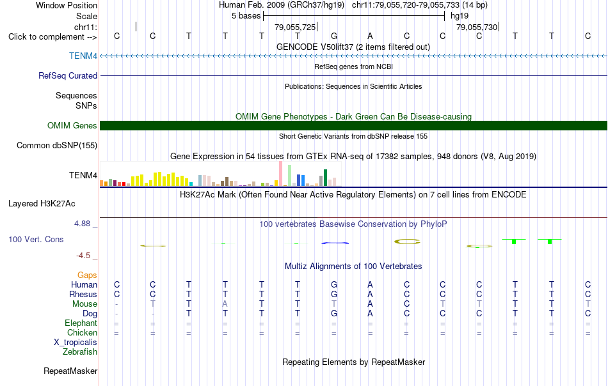Click the large C PhyloP conservation logo
The height and width of the screenshot is (386, 608).
(407, 242)
